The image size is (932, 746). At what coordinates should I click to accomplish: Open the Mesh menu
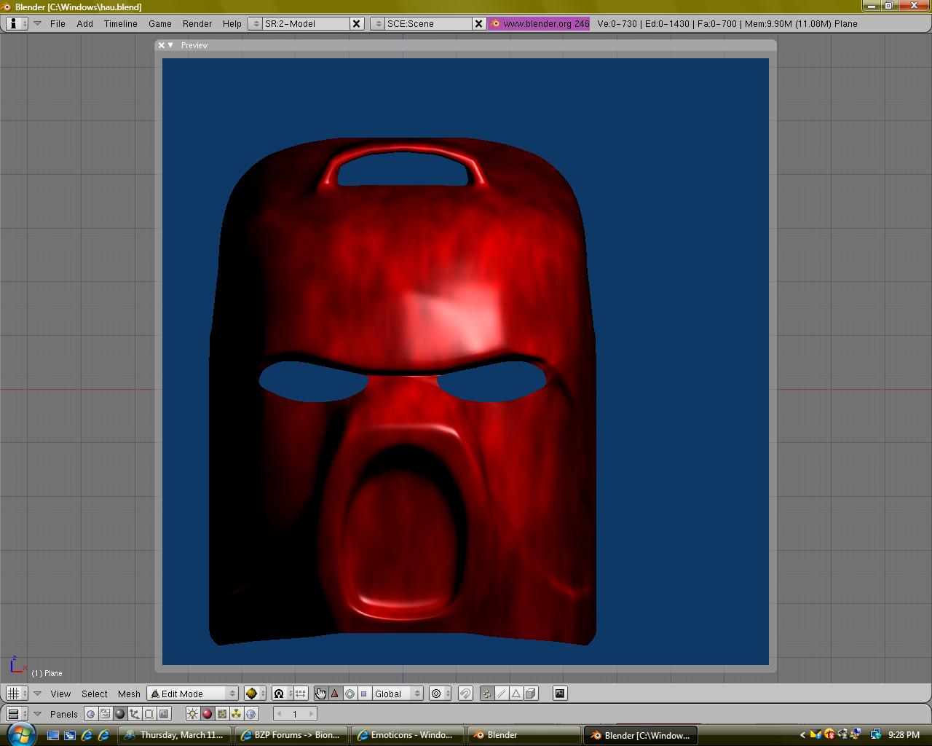point(129,694)
